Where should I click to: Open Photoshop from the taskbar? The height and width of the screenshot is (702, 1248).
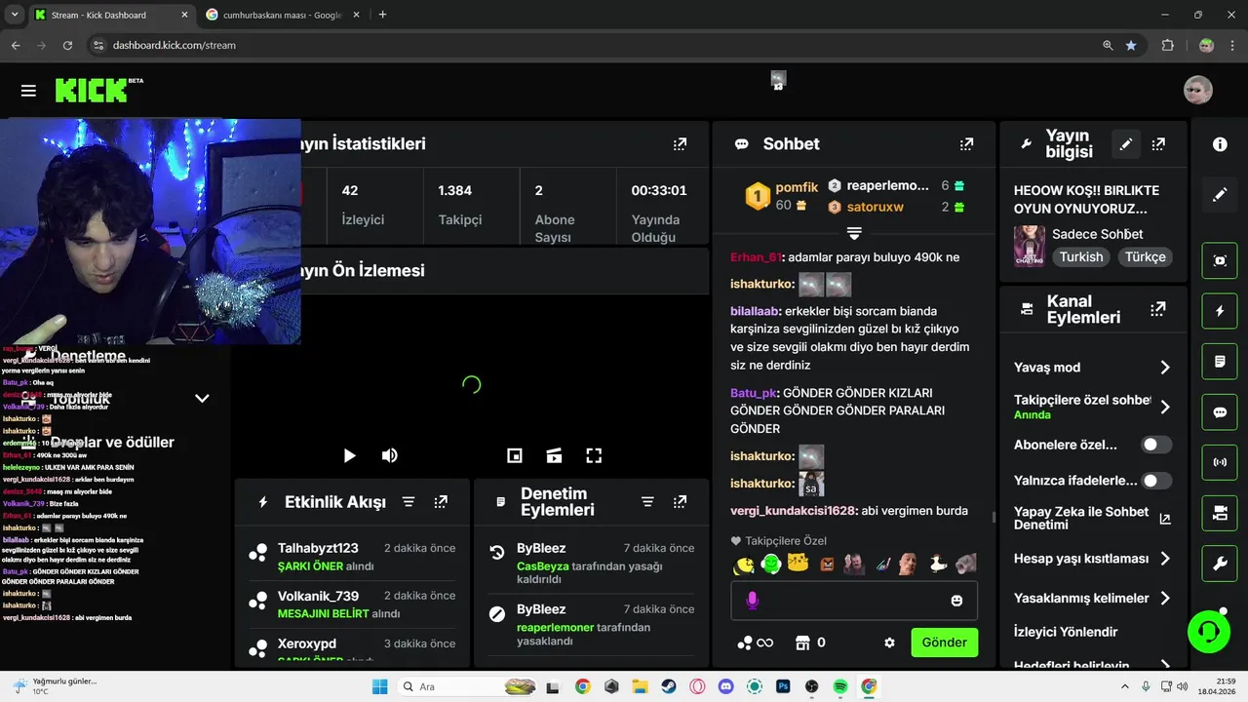pos(783,686)
